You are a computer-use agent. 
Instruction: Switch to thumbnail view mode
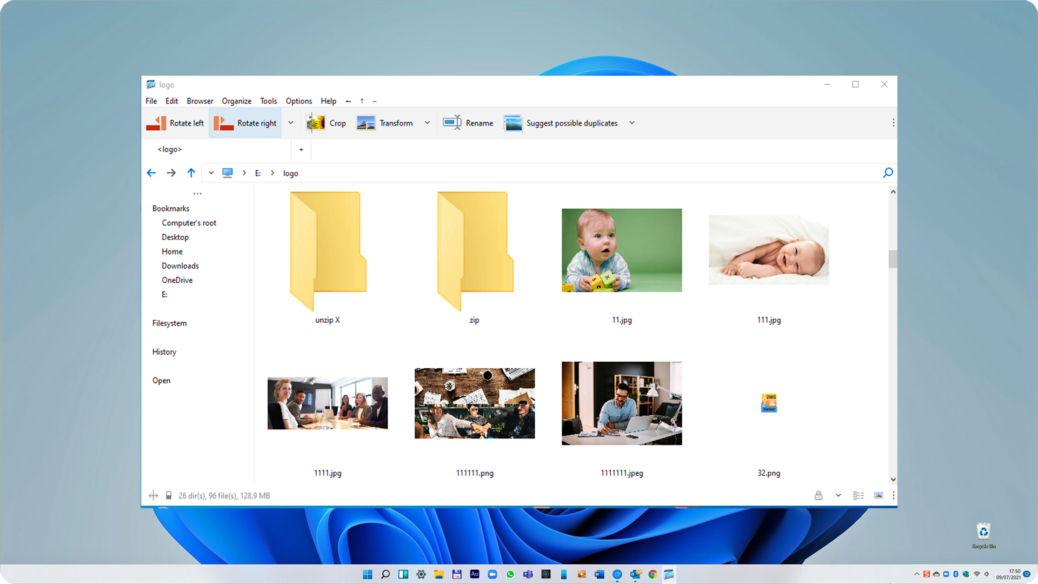coord(879,495)
